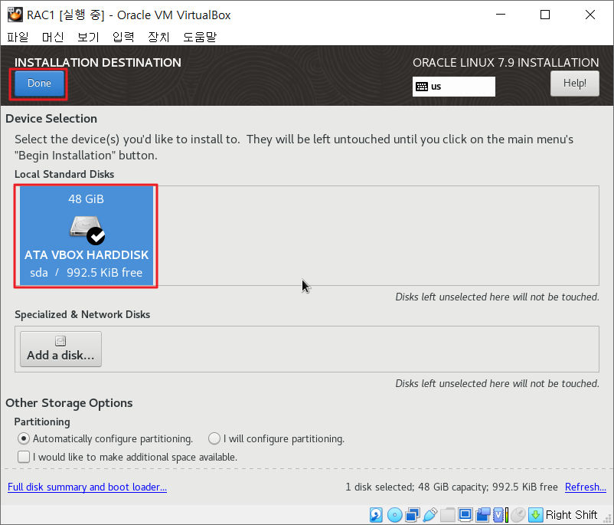Open the 입력 menu
Image resolution: width=614 pixels, height=525 pixels.
tap(123, 37)
